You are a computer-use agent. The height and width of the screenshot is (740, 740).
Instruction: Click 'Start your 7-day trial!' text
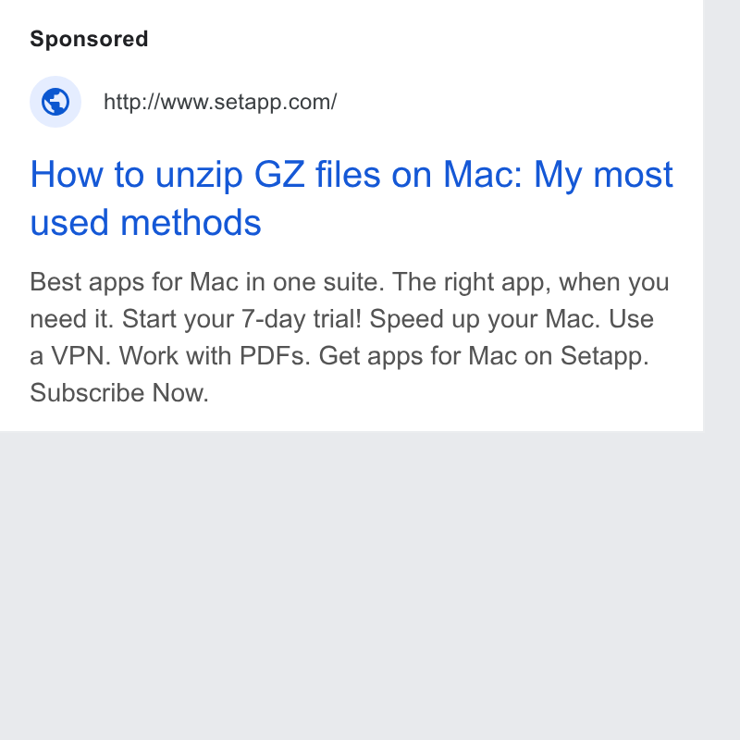click(x=241, y=319)
